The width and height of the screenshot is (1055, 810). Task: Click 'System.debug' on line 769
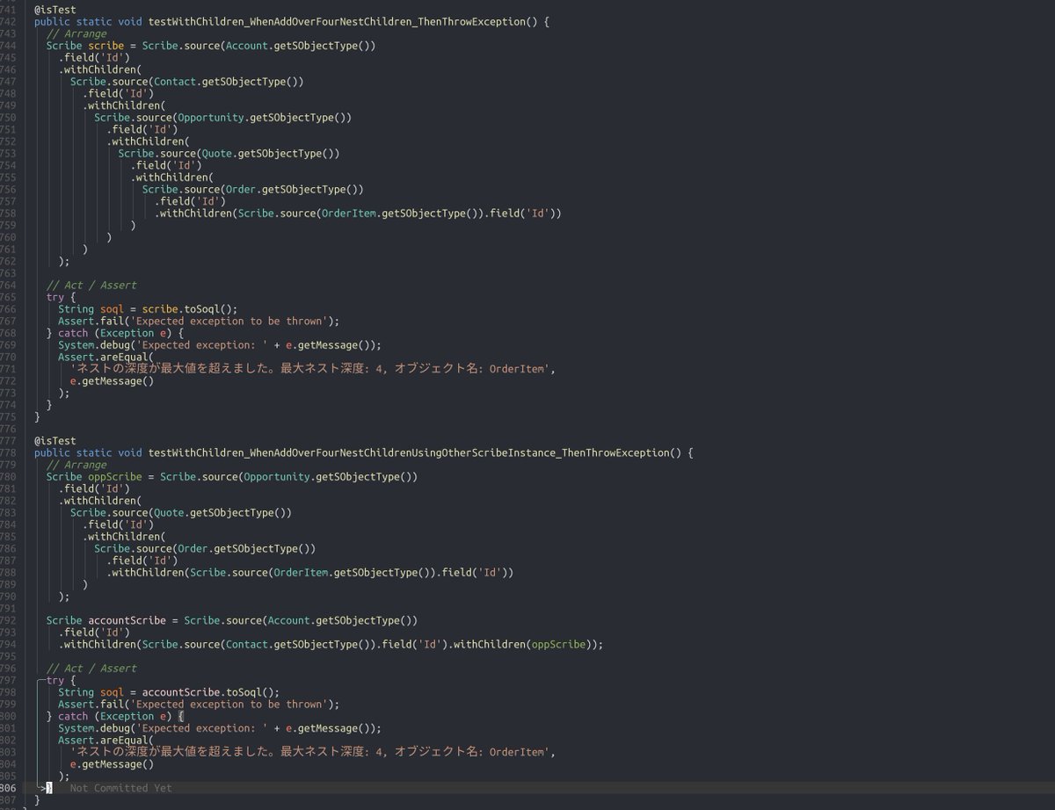pyautogui.click(x=94, y=344)
